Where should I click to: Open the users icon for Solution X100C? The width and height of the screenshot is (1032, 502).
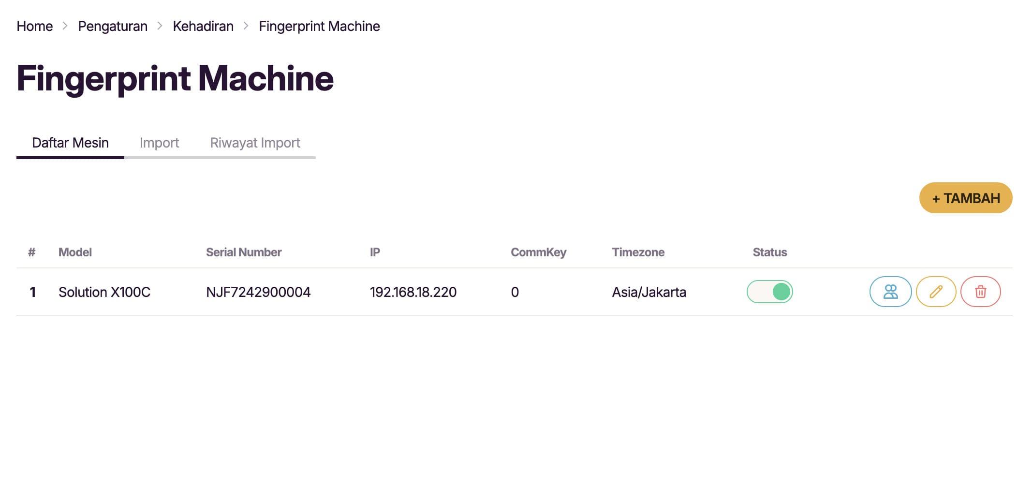pos(890,292)
